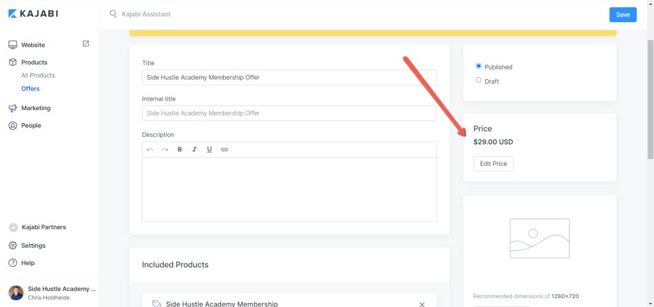Image resolution: width=654 pixels, height=307 pixels.
Task: Focus the Kajabi Assistant search field
Action: [x=146, y=14]
